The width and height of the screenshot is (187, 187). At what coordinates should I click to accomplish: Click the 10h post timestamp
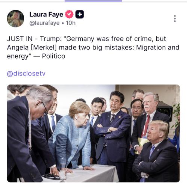(x=71, y=23)
